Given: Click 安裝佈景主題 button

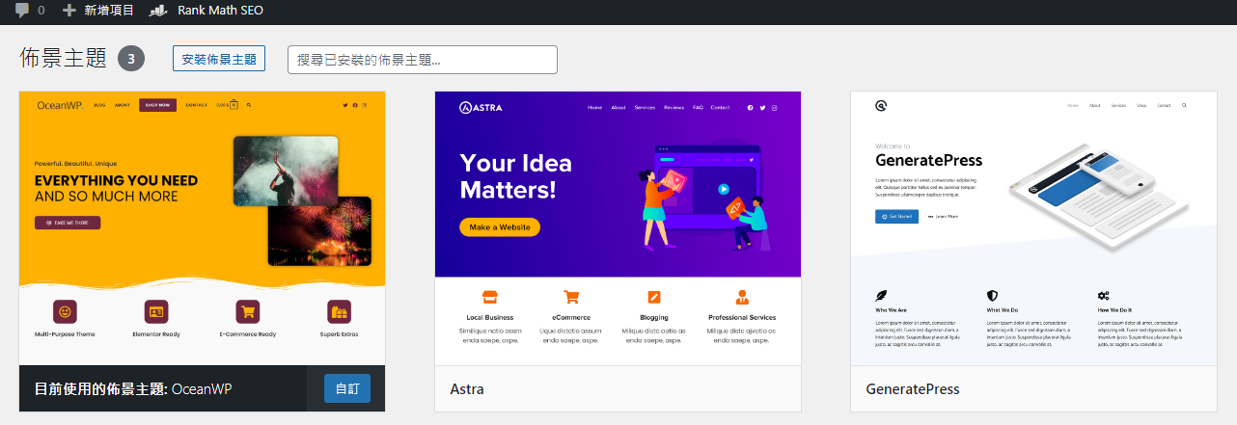Looking at the screenshot, I should [x=219, y=59].
